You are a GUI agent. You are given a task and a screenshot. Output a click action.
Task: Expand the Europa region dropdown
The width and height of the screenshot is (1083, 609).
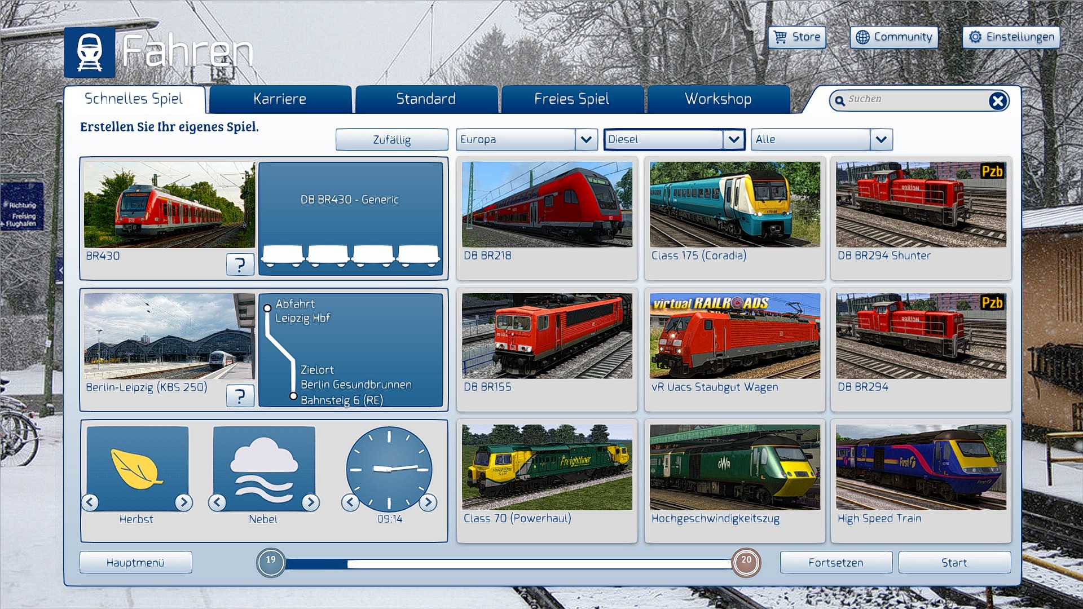(586, 139)
